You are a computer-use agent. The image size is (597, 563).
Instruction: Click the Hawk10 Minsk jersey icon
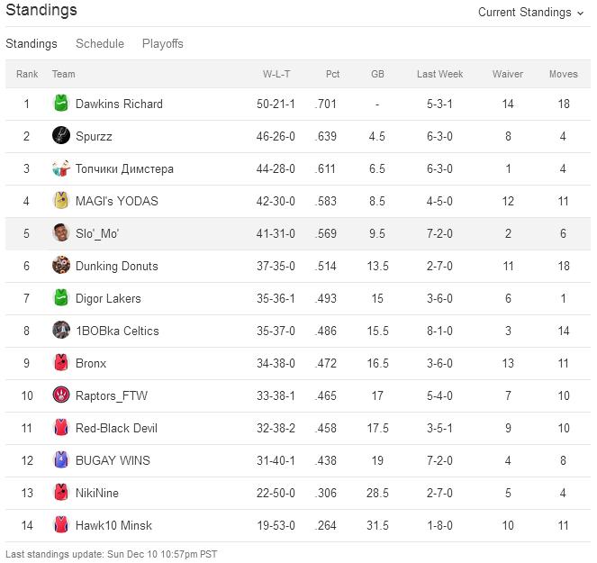[x=61, y=525]
